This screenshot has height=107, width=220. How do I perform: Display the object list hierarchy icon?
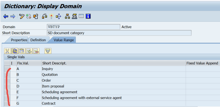68,16
